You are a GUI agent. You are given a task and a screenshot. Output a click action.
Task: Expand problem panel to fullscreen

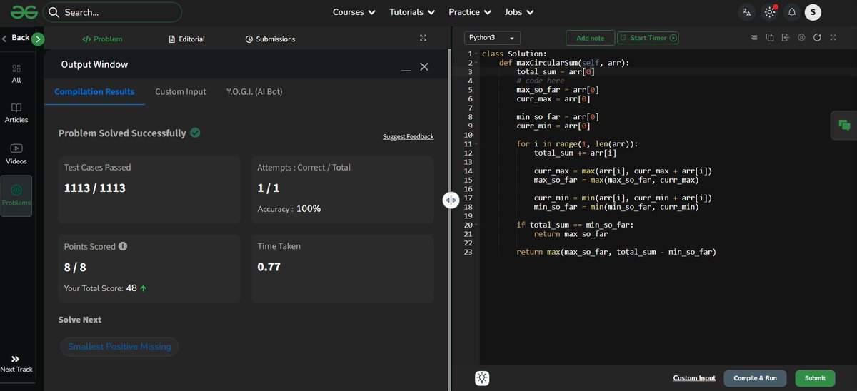[x=423, y=38]
